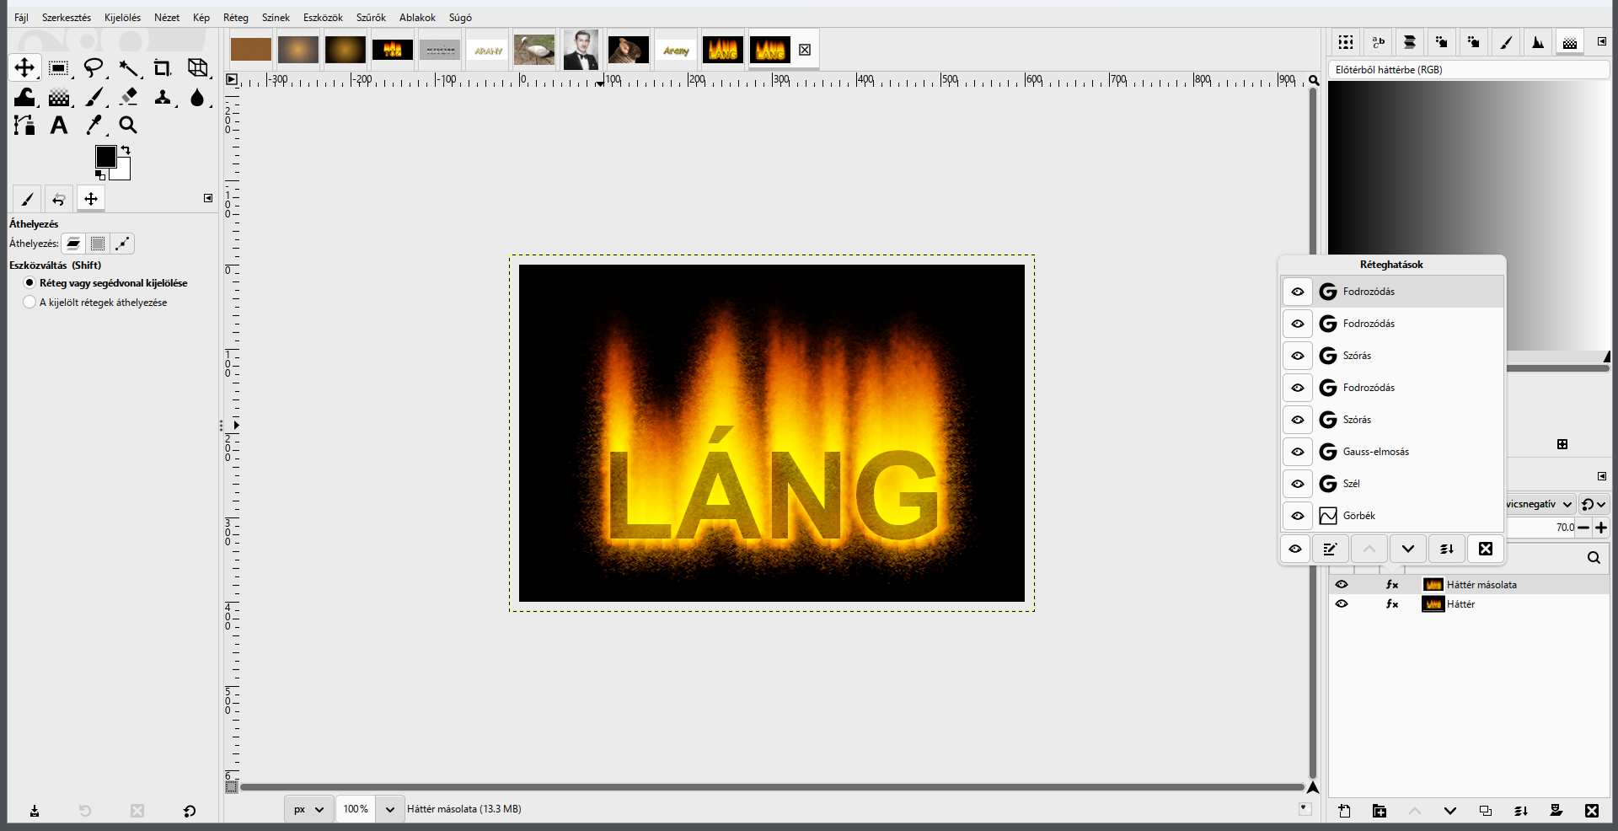This screenshot has width=1618, height=831.
Task: Edit the selected layer effect
Action: click(1331, 549)
